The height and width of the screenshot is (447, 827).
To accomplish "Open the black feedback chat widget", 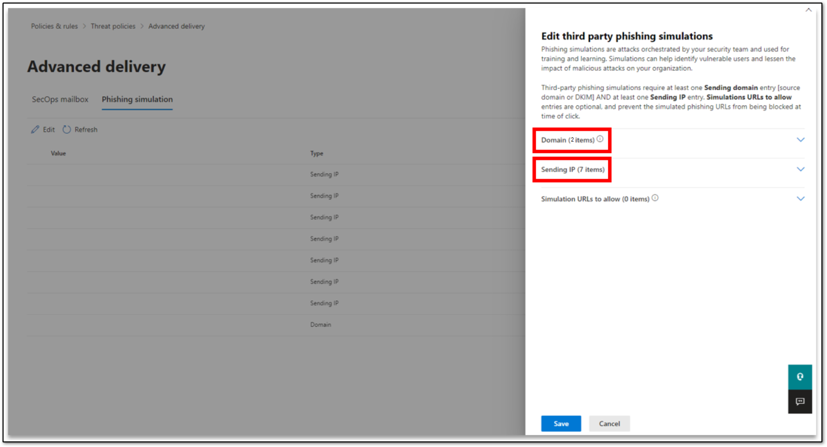I will point(800,402).
